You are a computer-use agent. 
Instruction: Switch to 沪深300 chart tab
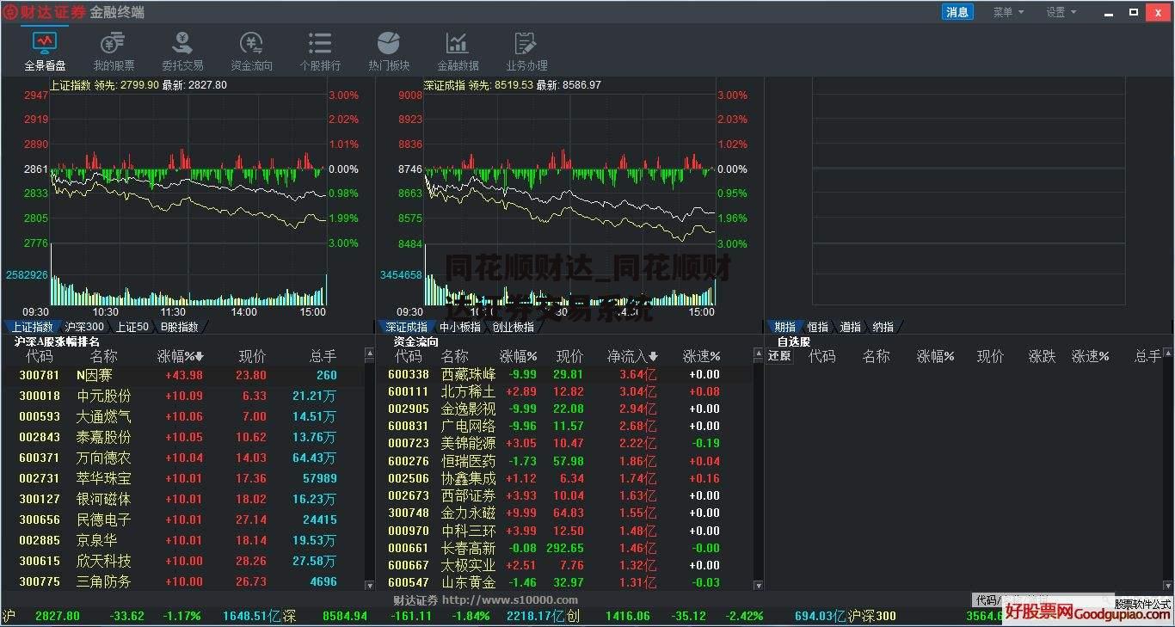click(84, 327)
